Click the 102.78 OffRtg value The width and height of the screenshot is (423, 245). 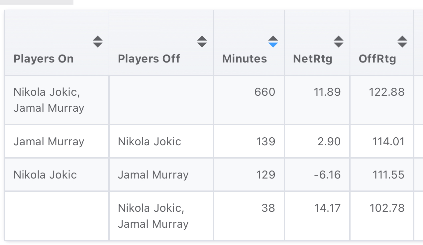click(x=387, y=208)
